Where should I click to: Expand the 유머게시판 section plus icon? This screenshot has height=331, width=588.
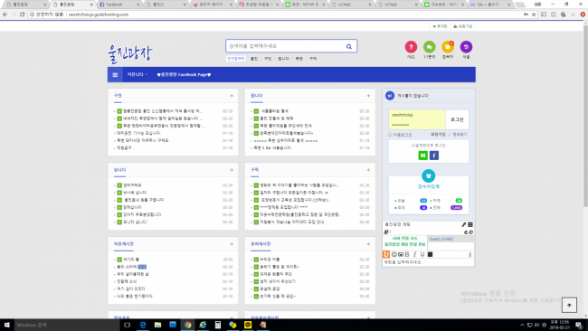point(368,244)
